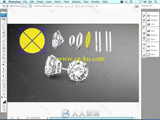Viewport: 160px width, 120px height.
Task: Select the Slice tool
Action: click(3, 36)
